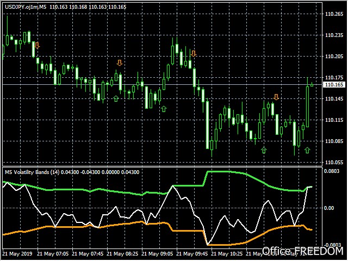Viewport: 348px width, 261px height.
Task: Click the 110.265 price scale label
Action: point(334,14)
